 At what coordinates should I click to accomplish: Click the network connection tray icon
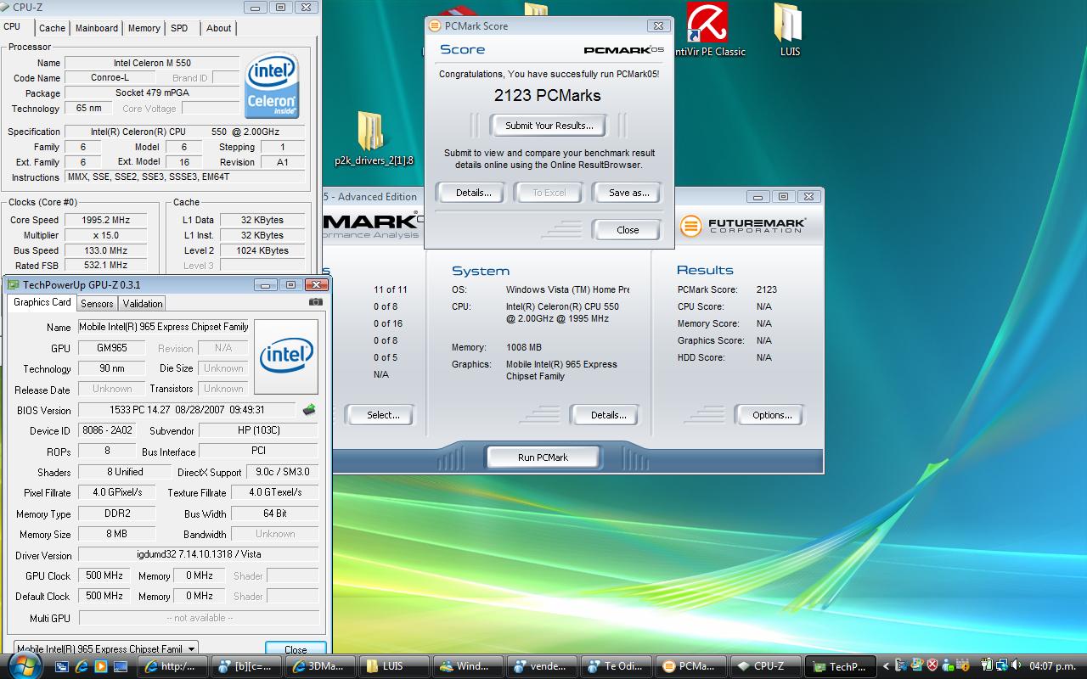1003,666
